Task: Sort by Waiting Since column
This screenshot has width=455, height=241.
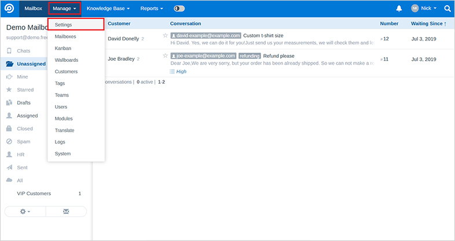Action: (428, 24)
